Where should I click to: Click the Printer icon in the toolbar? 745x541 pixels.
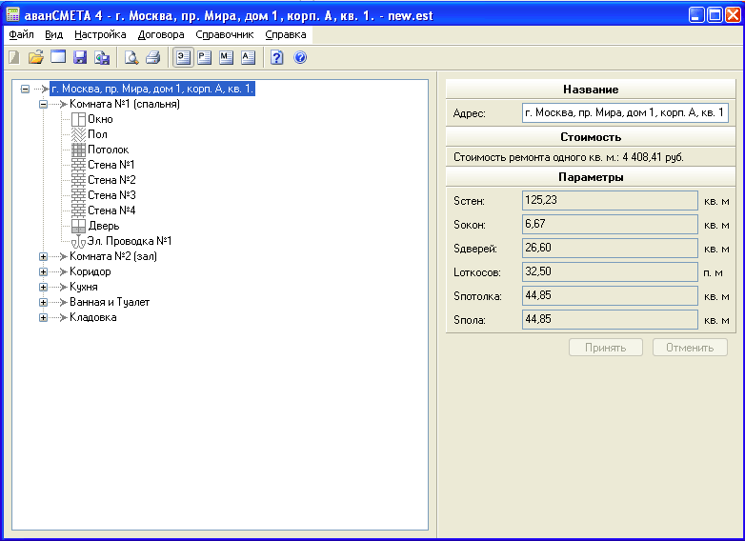click(152, 57)
